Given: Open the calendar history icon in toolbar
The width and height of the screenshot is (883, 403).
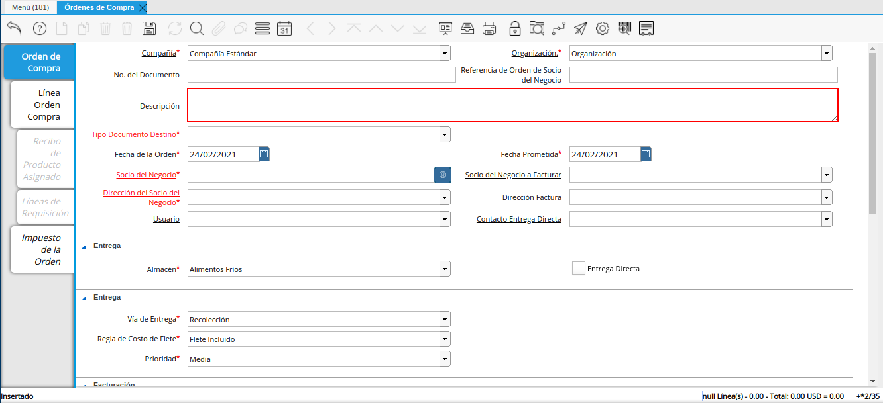Looking at the screenshot, I should [284, 28].
